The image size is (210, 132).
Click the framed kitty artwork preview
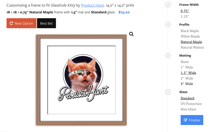pos(81,80)
